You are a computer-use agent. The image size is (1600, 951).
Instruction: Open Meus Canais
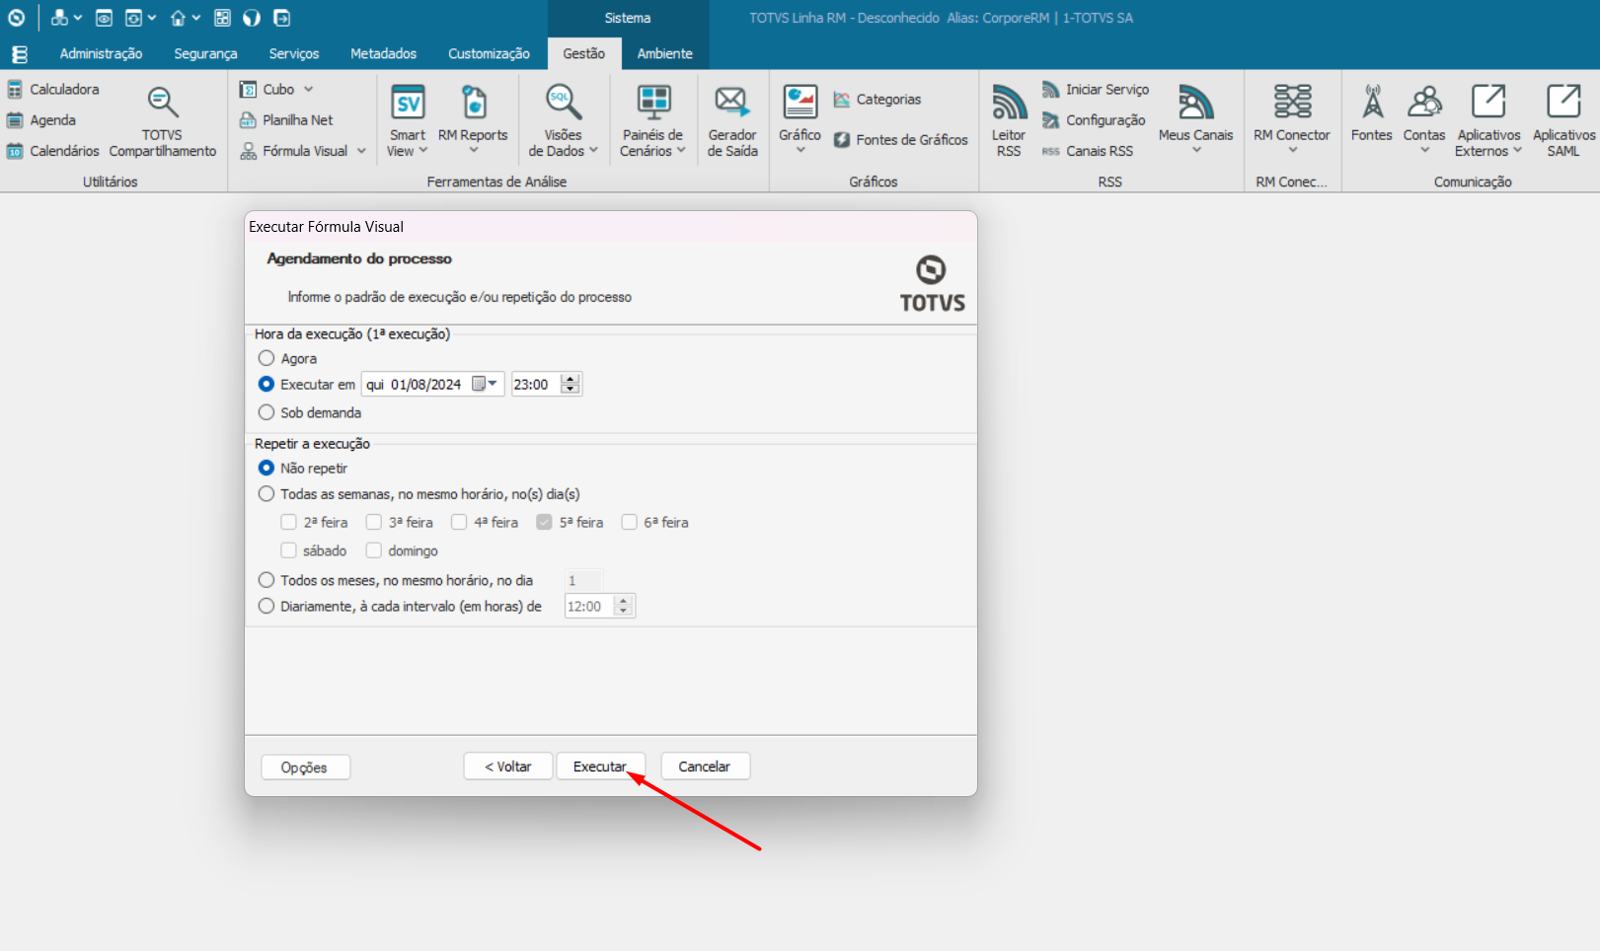1195,120
